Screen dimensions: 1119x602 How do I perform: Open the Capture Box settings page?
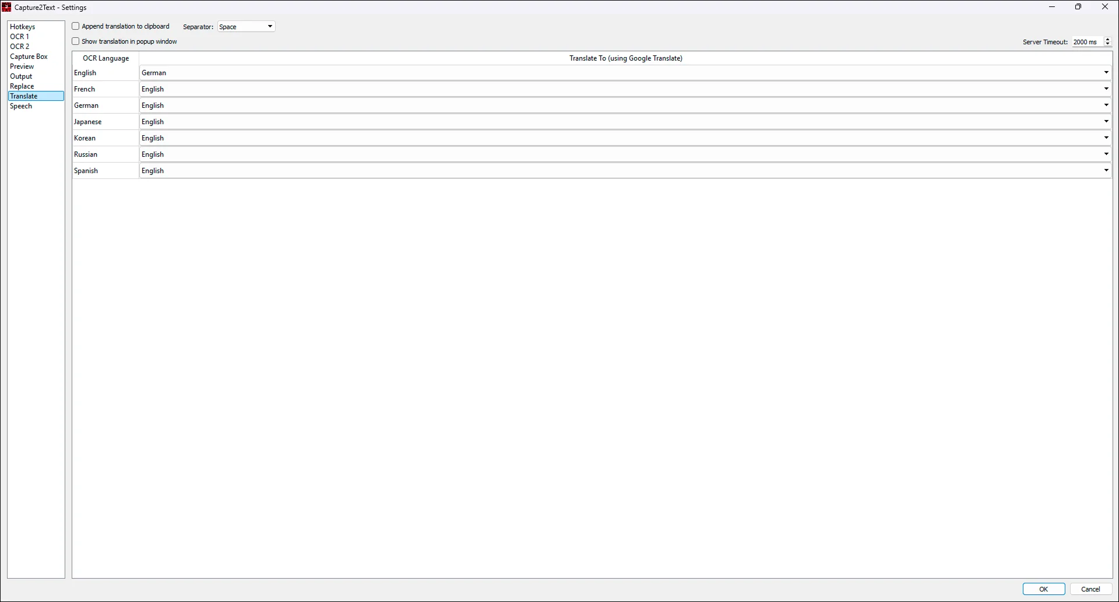tap(36, 57)
